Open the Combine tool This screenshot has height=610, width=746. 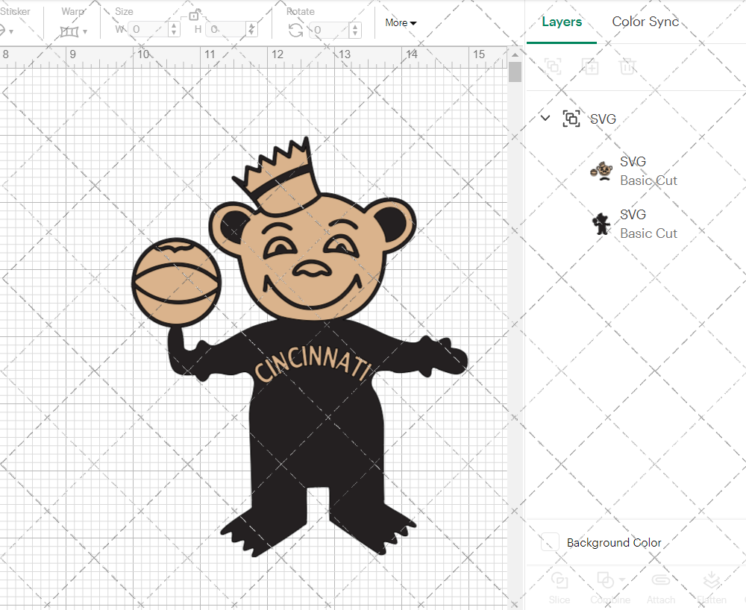tap(606, 587)
